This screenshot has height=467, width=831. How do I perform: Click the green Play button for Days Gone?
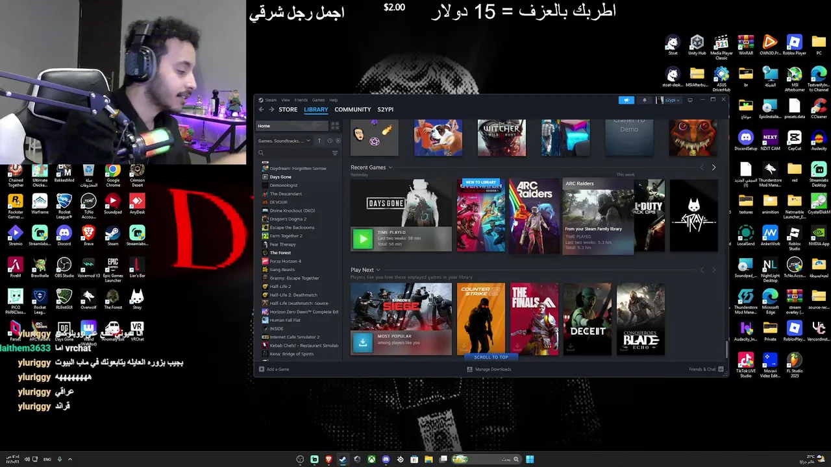[x=363, y=239]
